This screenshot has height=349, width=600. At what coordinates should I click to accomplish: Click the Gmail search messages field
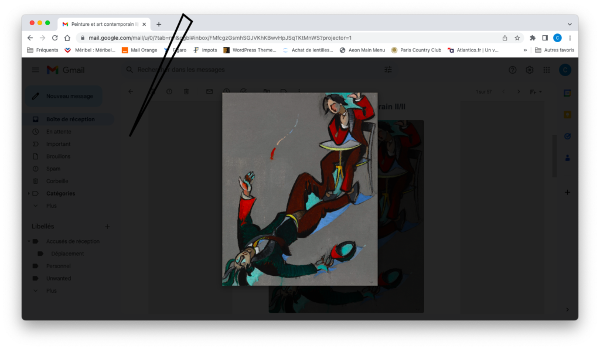coord(260,70)
